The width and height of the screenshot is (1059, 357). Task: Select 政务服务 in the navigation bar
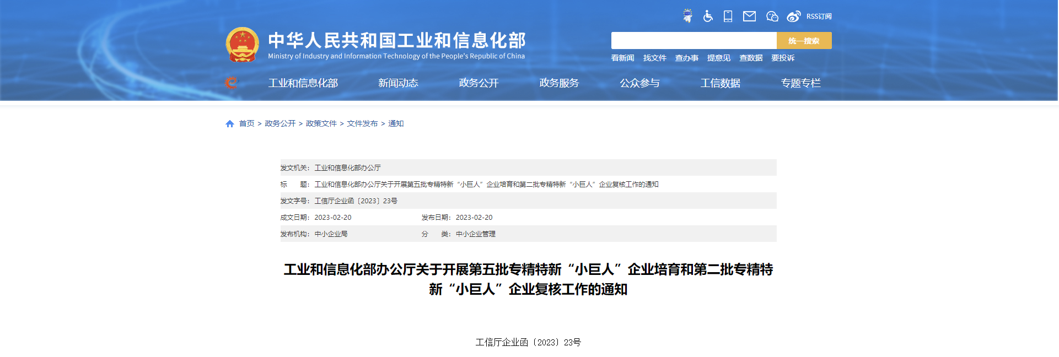pos(559,83)
